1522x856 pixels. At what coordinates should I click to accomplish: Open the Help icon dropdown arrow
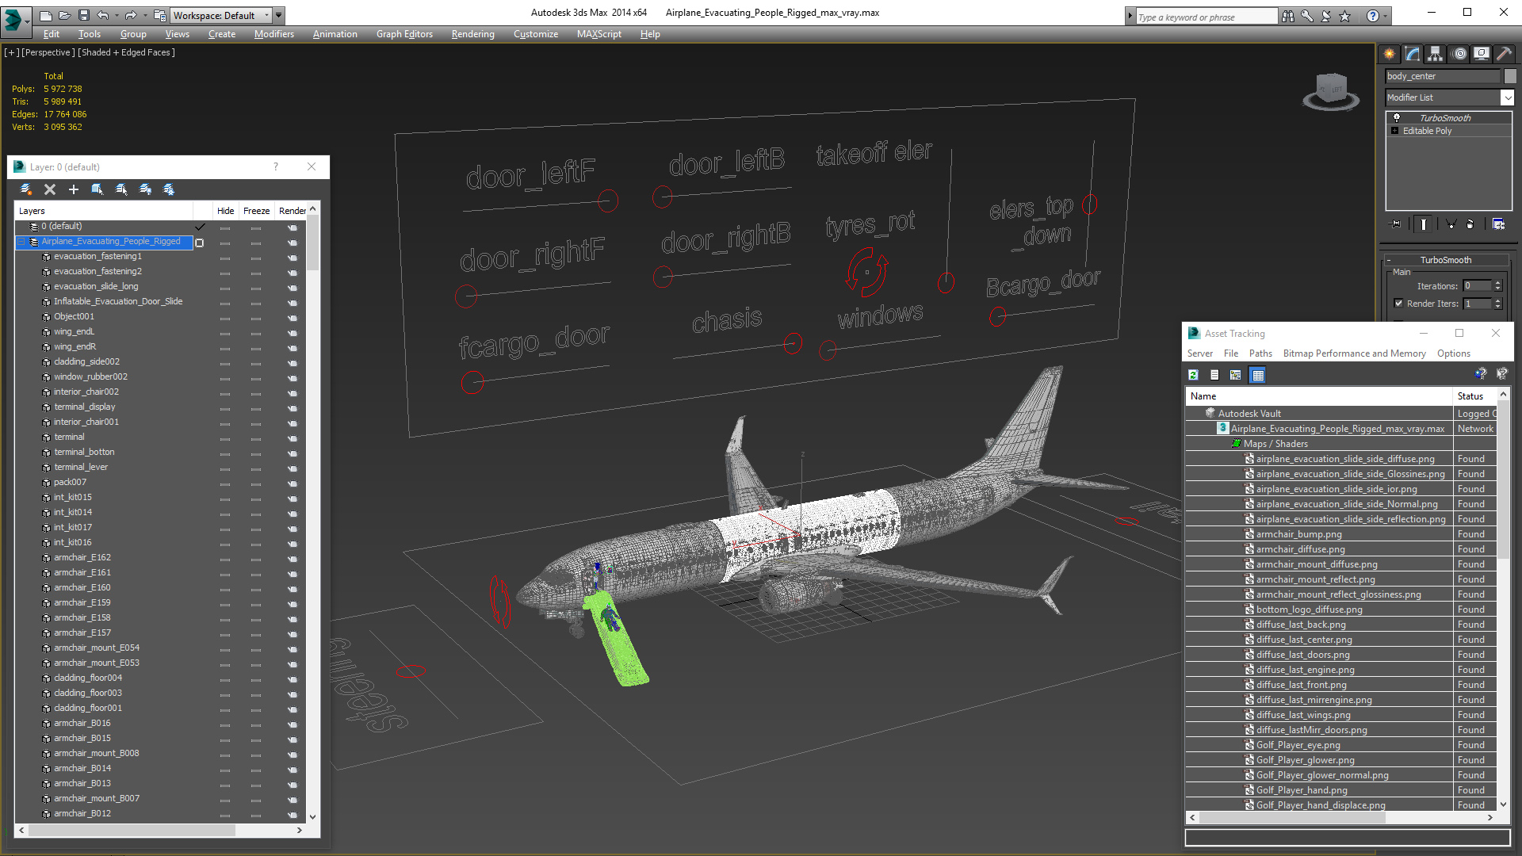(x=1386, y=16)
